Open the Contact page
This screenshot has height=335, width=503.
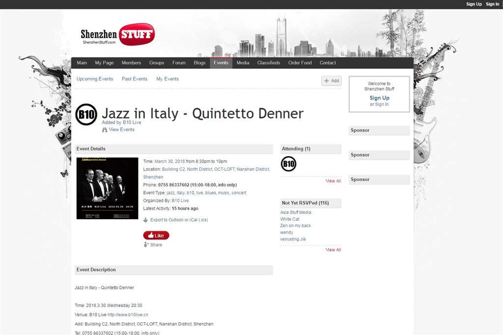tap(328, 63)
